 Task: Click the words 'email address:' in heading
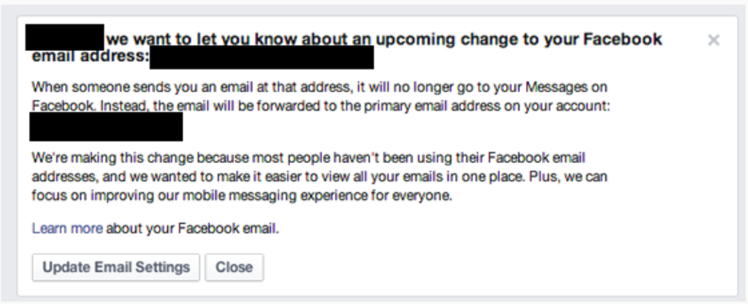[x=90, y=56]
